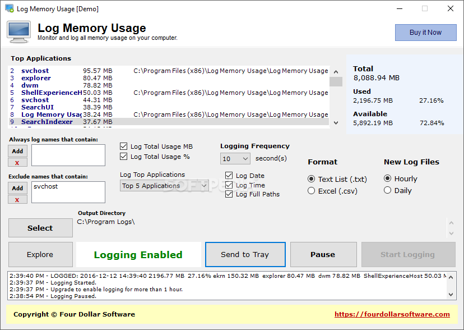Screen dimensions: 464x330
Task: Click Send to Tray button
Action: tap(245, 254)
